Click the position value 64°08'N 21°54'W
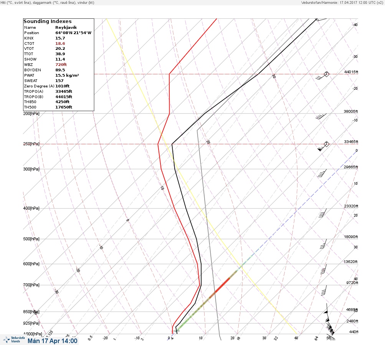Viewport: 385px width, 345px height. 73,33
